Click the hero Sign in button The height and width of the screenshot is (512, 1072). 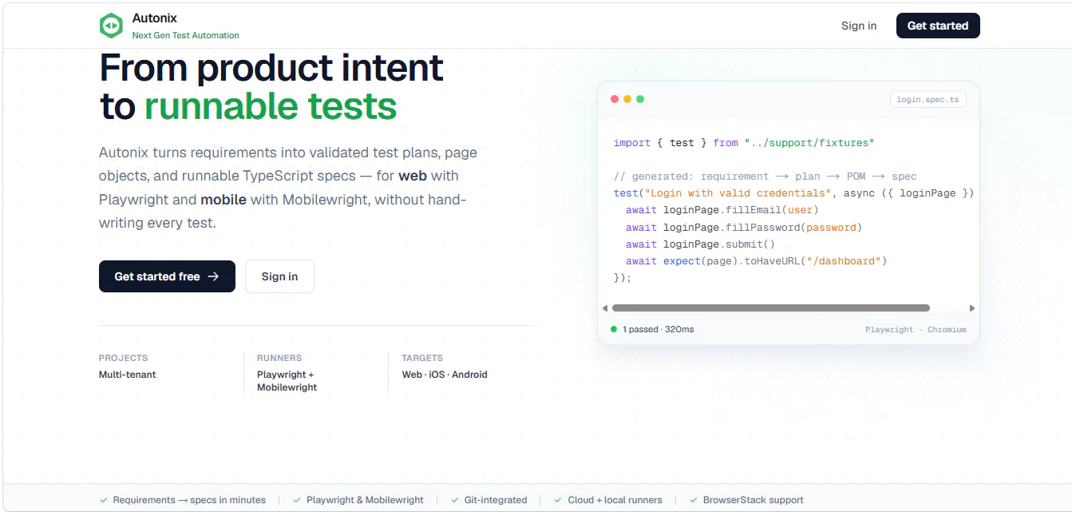point(279,276)
